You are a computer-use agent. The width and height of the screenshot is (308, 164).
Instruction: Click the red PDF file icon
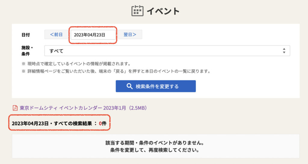click(15, 108)
